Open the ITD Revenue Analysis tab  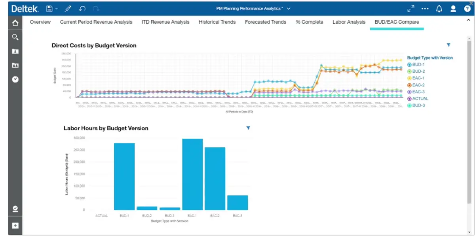[x=165, y=22]
